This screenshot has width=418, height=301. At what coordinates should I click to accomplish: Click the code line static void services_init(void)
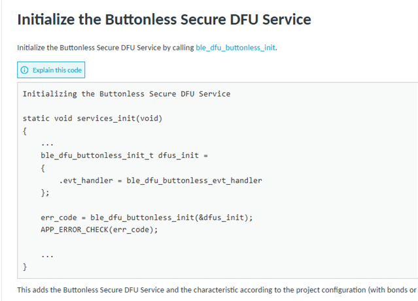92,118
